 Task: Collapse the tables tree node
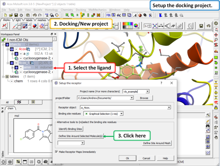(x=3, y=77)
